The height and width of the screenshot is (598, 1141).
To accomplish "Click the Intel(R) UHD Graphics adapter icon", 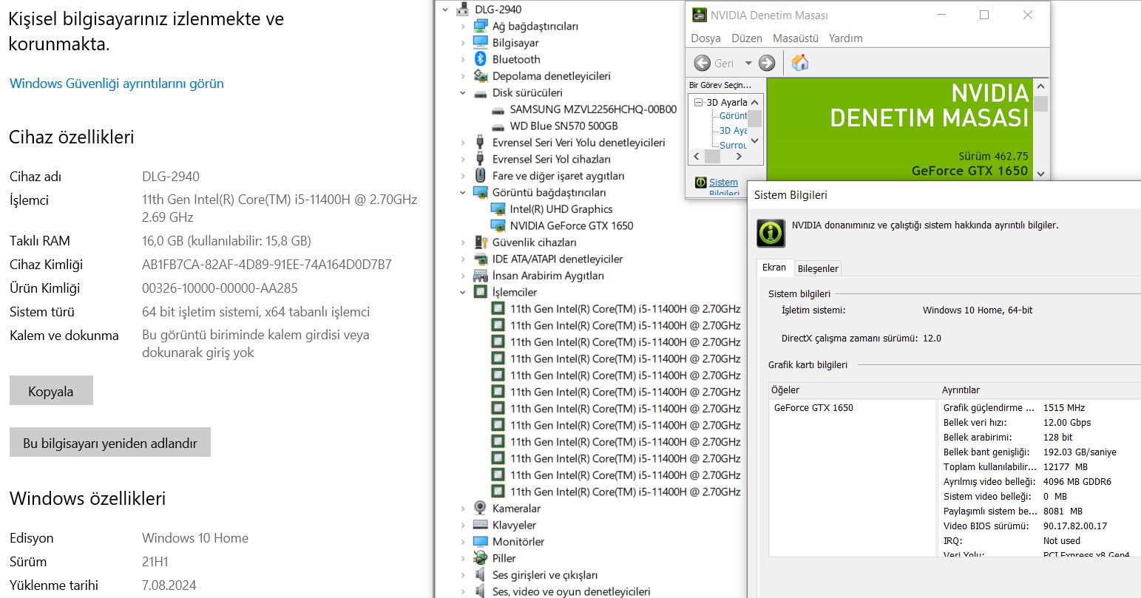I will coord(498,209).
